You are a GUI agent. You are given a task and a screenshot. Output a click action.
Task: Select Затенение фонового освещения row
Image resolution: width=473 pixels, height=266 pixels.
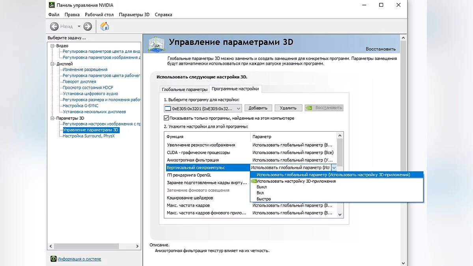pos(207,190)
